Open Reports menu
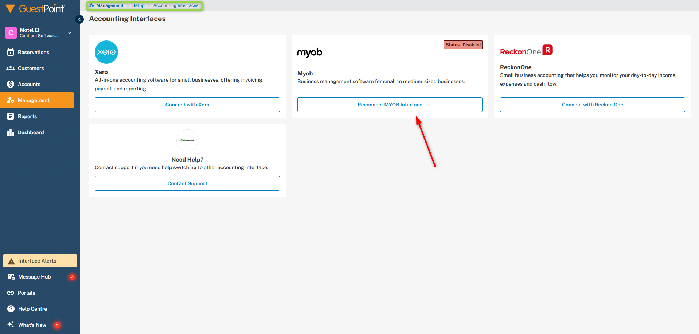This screenshot has width=699, height=334. click(x=37, y=116)
